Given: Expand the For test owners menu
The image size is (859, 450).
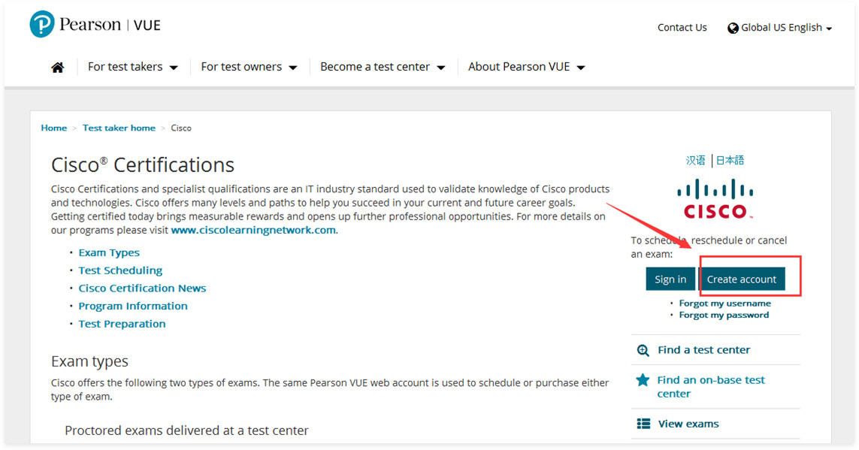Looking at the screenshot, I should coord(249,67).
